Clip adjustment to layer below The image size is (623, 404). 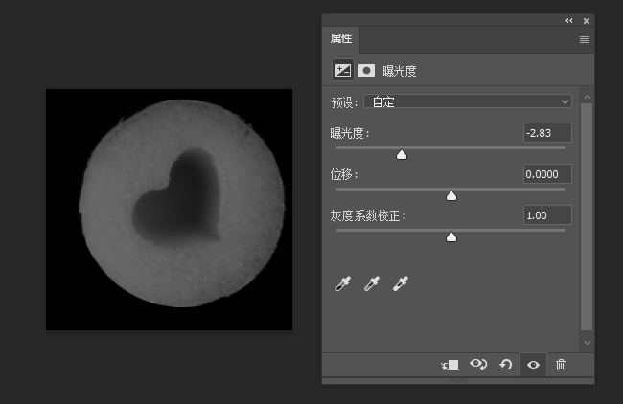coord(450,365)
